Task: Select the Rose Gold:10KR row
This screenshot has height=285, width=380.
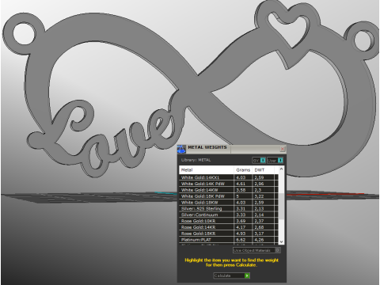Action: 229,221
